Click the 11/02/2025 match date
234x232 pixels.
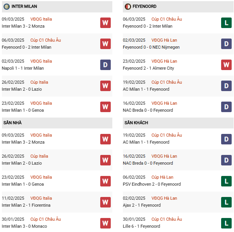13,198
